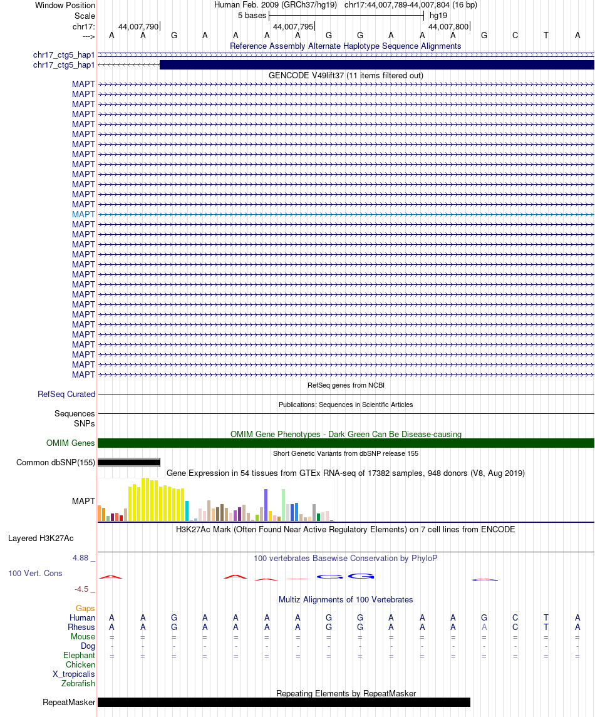
Task: Click the 'SNPs' track label
Action: [85, 424]
